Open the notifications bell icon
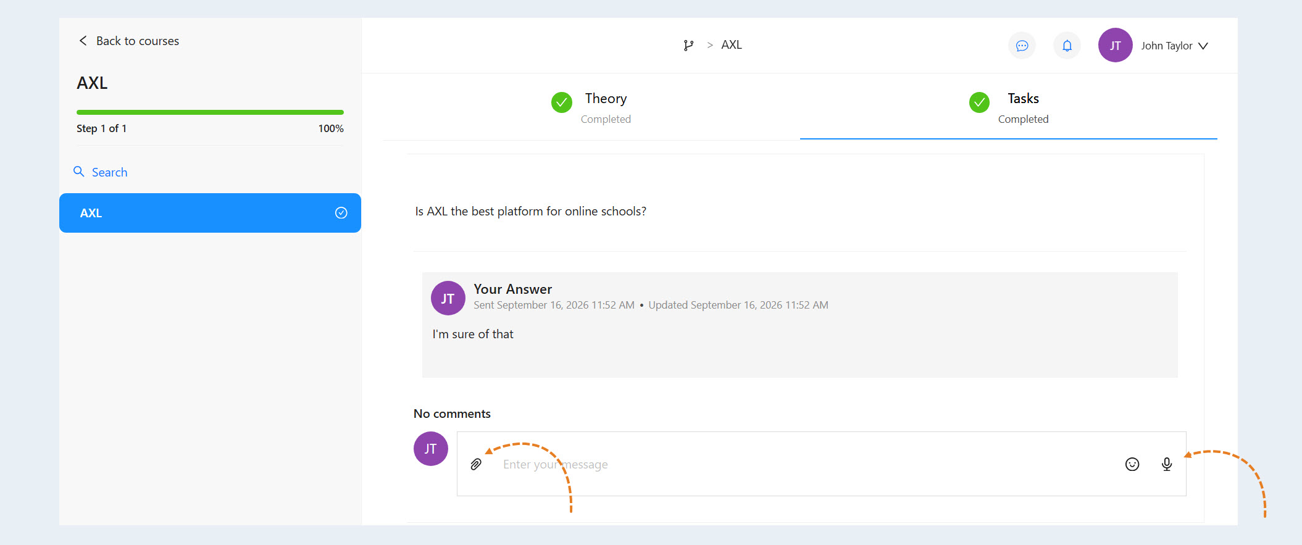 point(1067,46)
